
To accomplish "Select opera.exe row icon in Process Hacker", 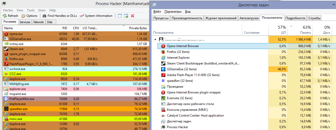I will (x=6, y=34).
